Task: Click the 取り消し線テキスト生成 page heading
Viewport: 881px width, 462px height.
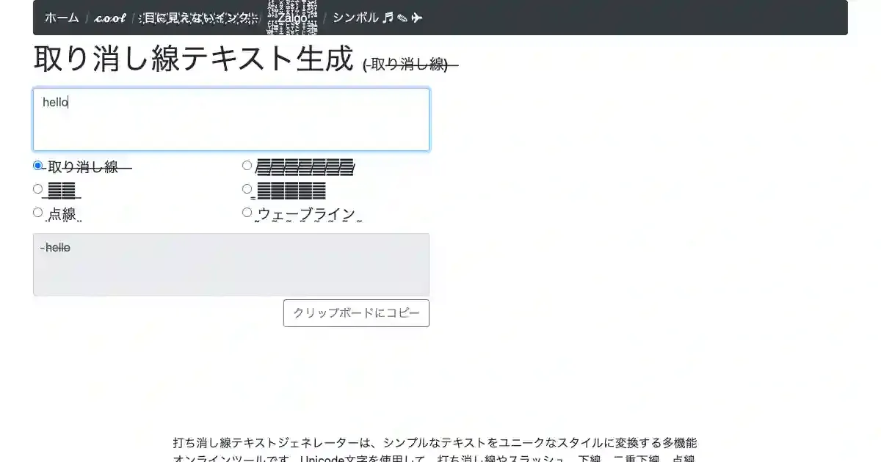Action: tap(194, 59)
